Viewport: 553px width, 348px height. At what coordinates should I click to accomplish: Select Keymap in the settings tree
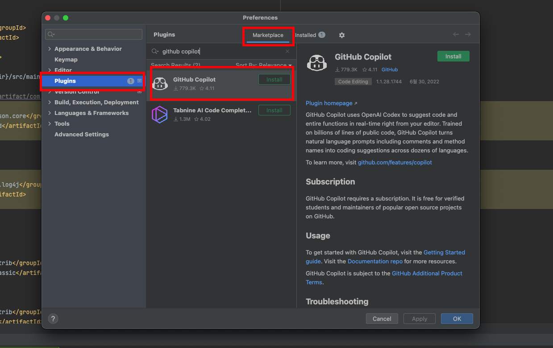click(66, 60)
